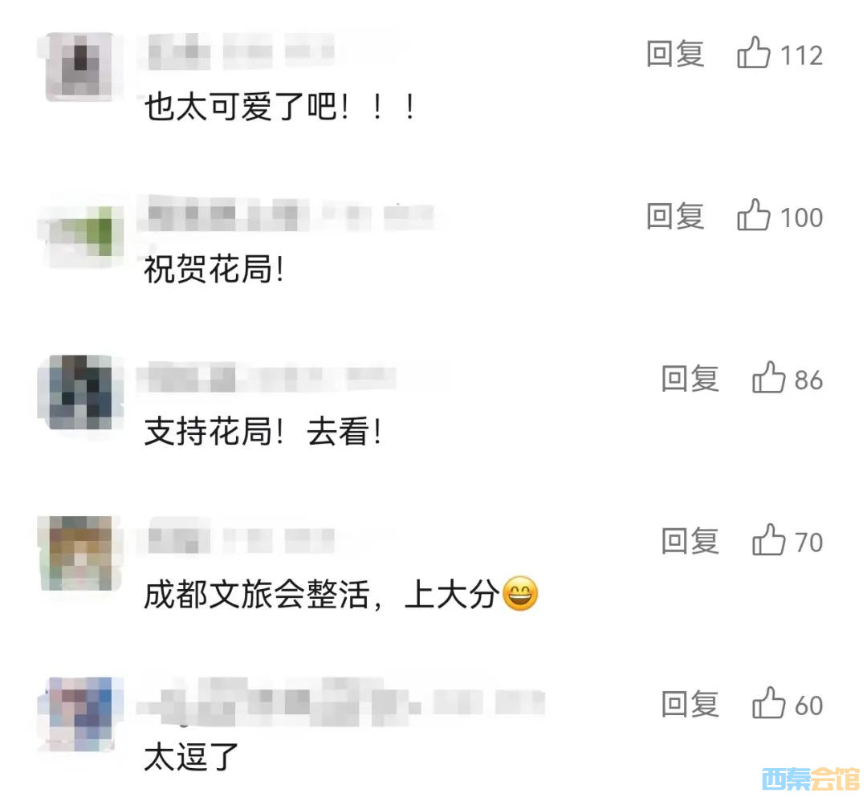
Task: Open username above '太逗了' comment
Action: coord(341,702)
